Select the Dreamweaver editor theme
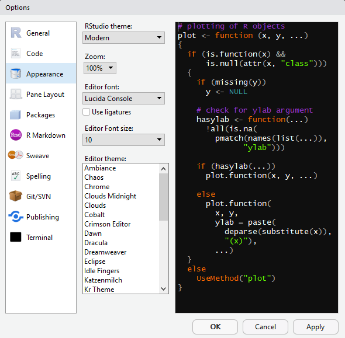Screen dimensions: 345x338 [x=121, y=252]
